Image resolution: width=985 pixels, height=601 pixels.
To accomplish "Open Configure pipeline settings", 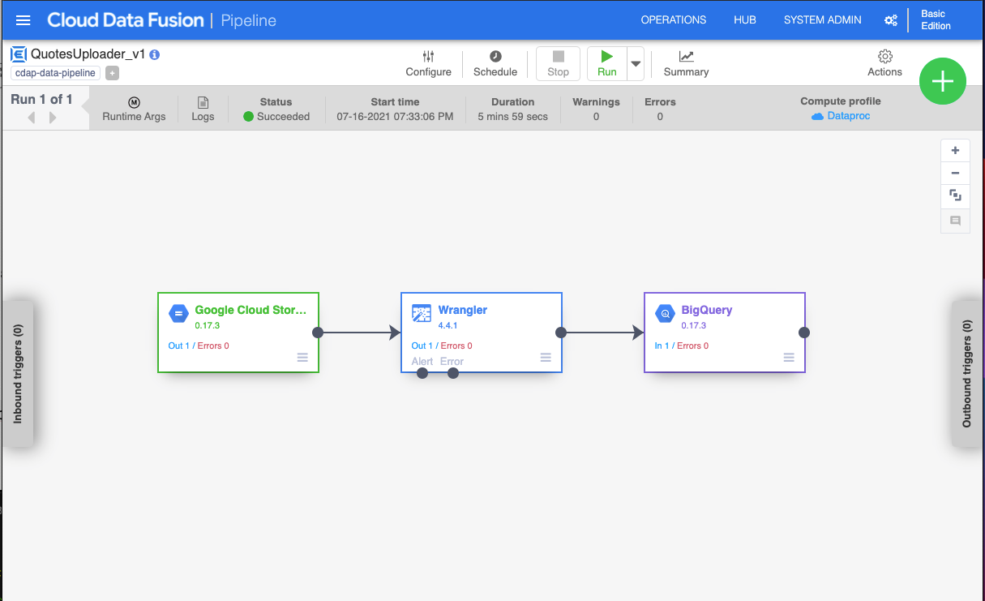I will coord(428,64).
